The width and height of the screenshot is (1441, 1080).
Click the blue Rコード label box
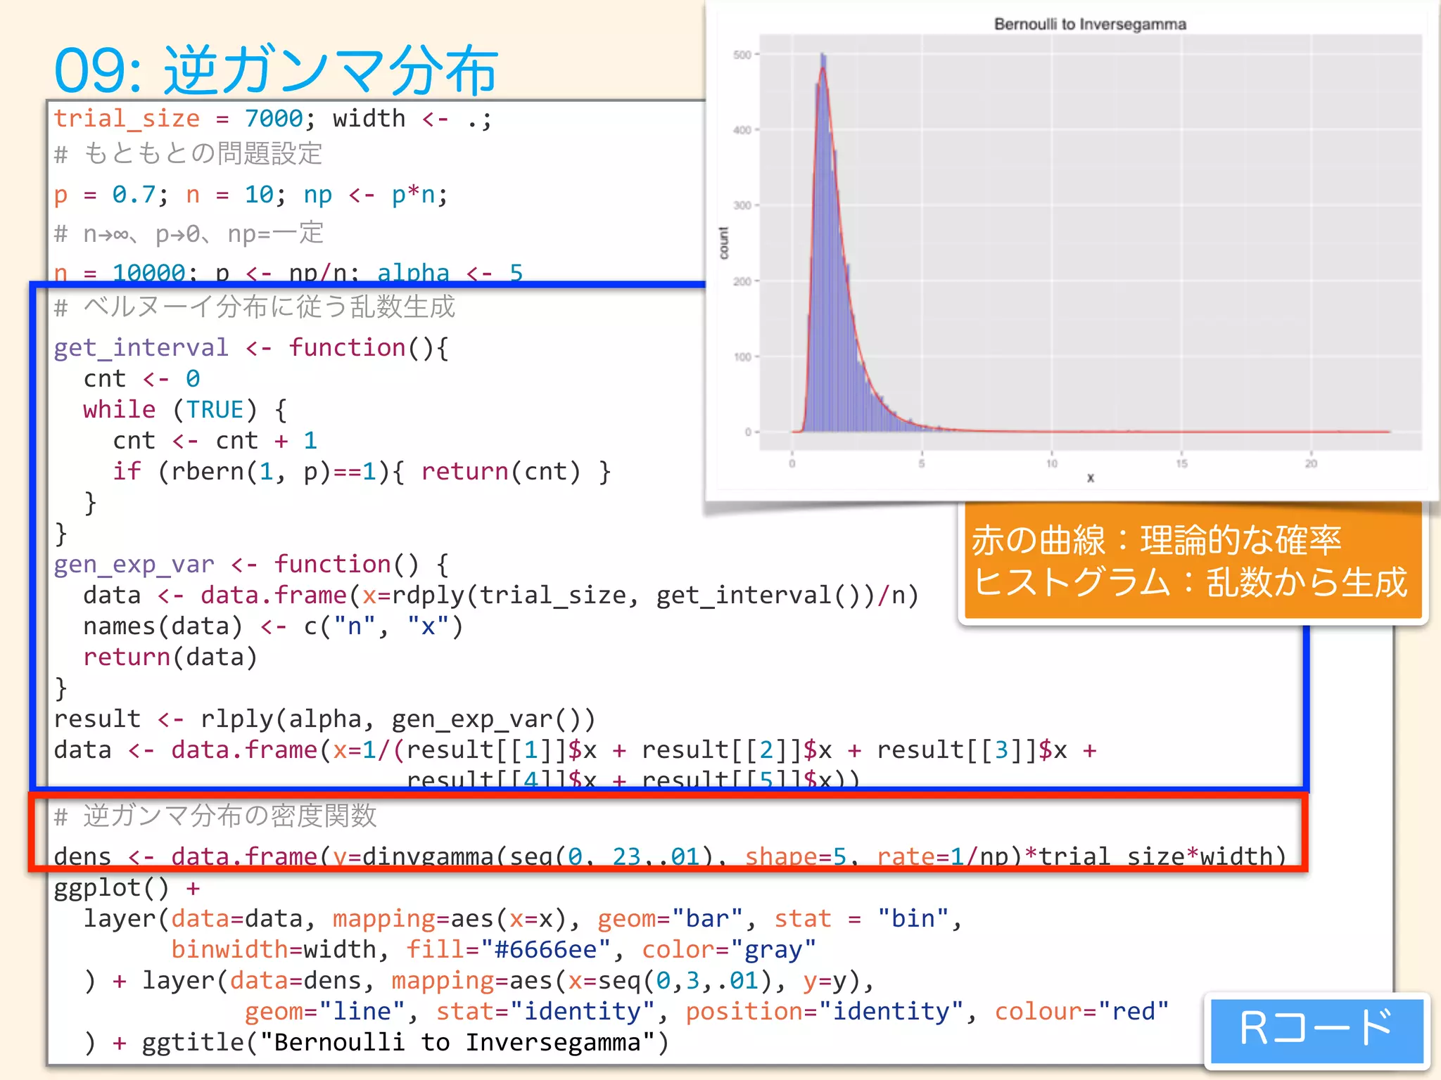[x=1316, y=1030]
